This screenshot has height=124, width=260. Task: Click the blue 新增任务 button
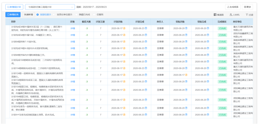pos(13,14)
